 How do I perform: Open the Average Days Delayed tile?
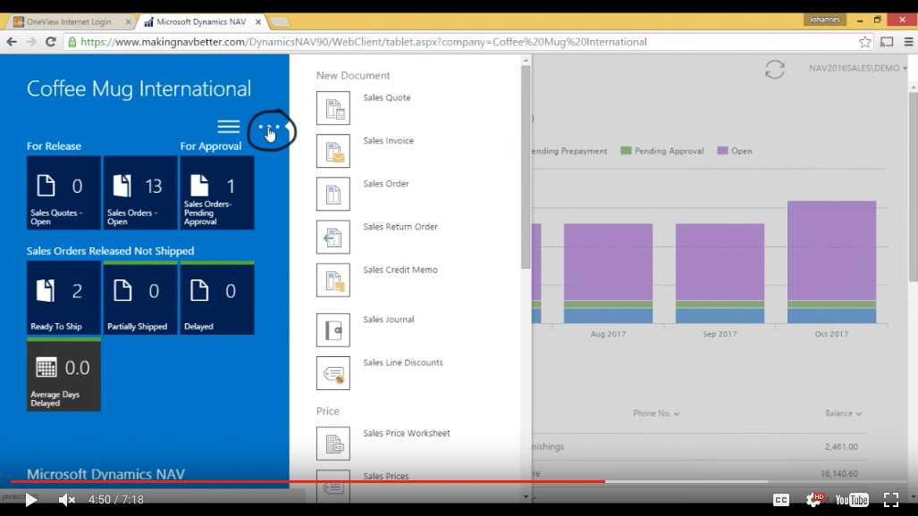pyautogui.click(x=63, y=374)
